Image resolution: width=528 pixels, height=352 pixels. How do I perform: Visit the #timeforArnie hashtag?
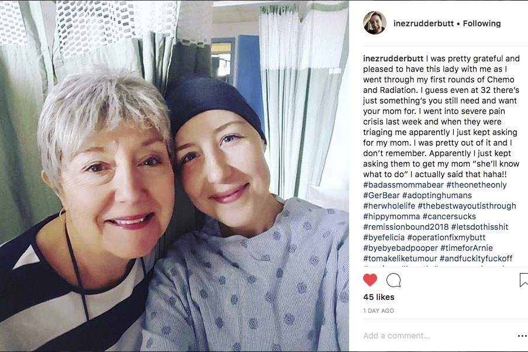pyautogui.click(x=467, y=249)
